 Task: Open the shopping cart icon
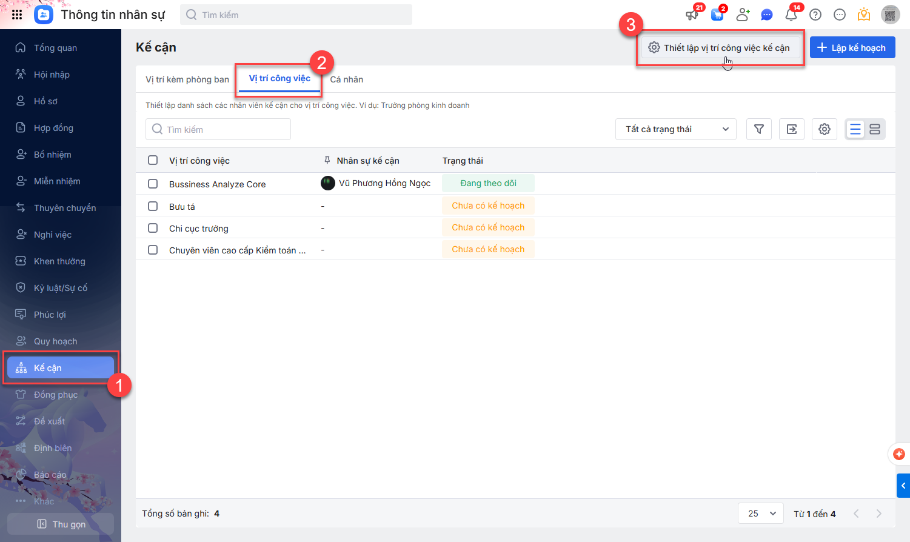tap(717, 15)
